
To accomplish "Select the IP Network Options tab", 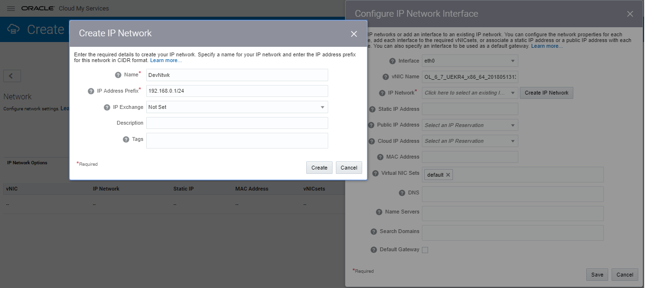I will [26, 162].
